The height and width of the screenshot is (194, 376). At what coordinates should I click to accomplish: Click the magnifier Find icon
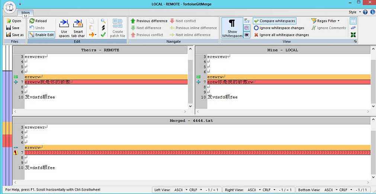coord(103,21)
